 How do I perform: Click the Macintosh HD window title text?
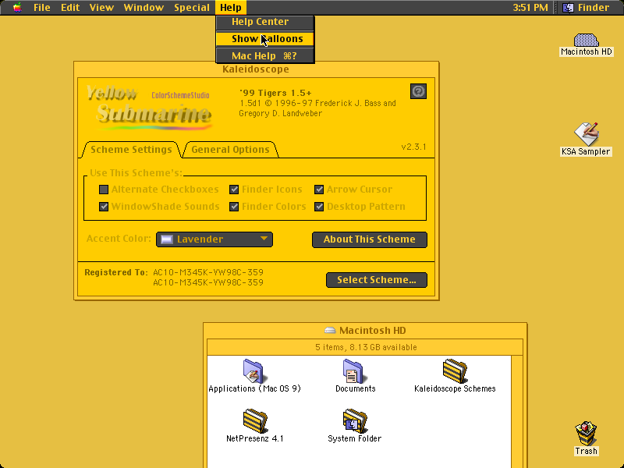coord(373,331)
